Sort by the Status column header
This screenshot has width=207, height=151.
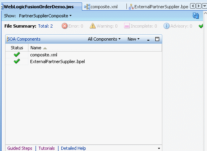tap(17, 48)
